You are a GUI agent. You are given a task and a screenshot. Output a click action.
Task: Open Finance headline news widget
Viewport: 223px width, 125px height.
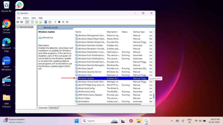(x=14, y=121)
